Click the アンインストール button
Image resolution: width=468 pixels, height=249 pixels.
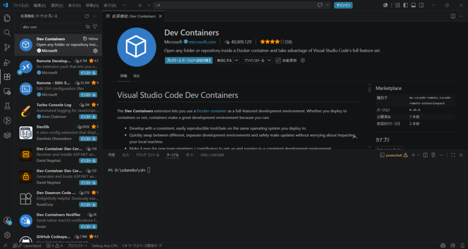(254, 60)
